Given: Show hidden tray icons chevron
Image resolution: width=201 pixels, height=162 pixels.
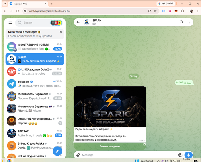Looking at the screenshot, I should tap(158, 161).
